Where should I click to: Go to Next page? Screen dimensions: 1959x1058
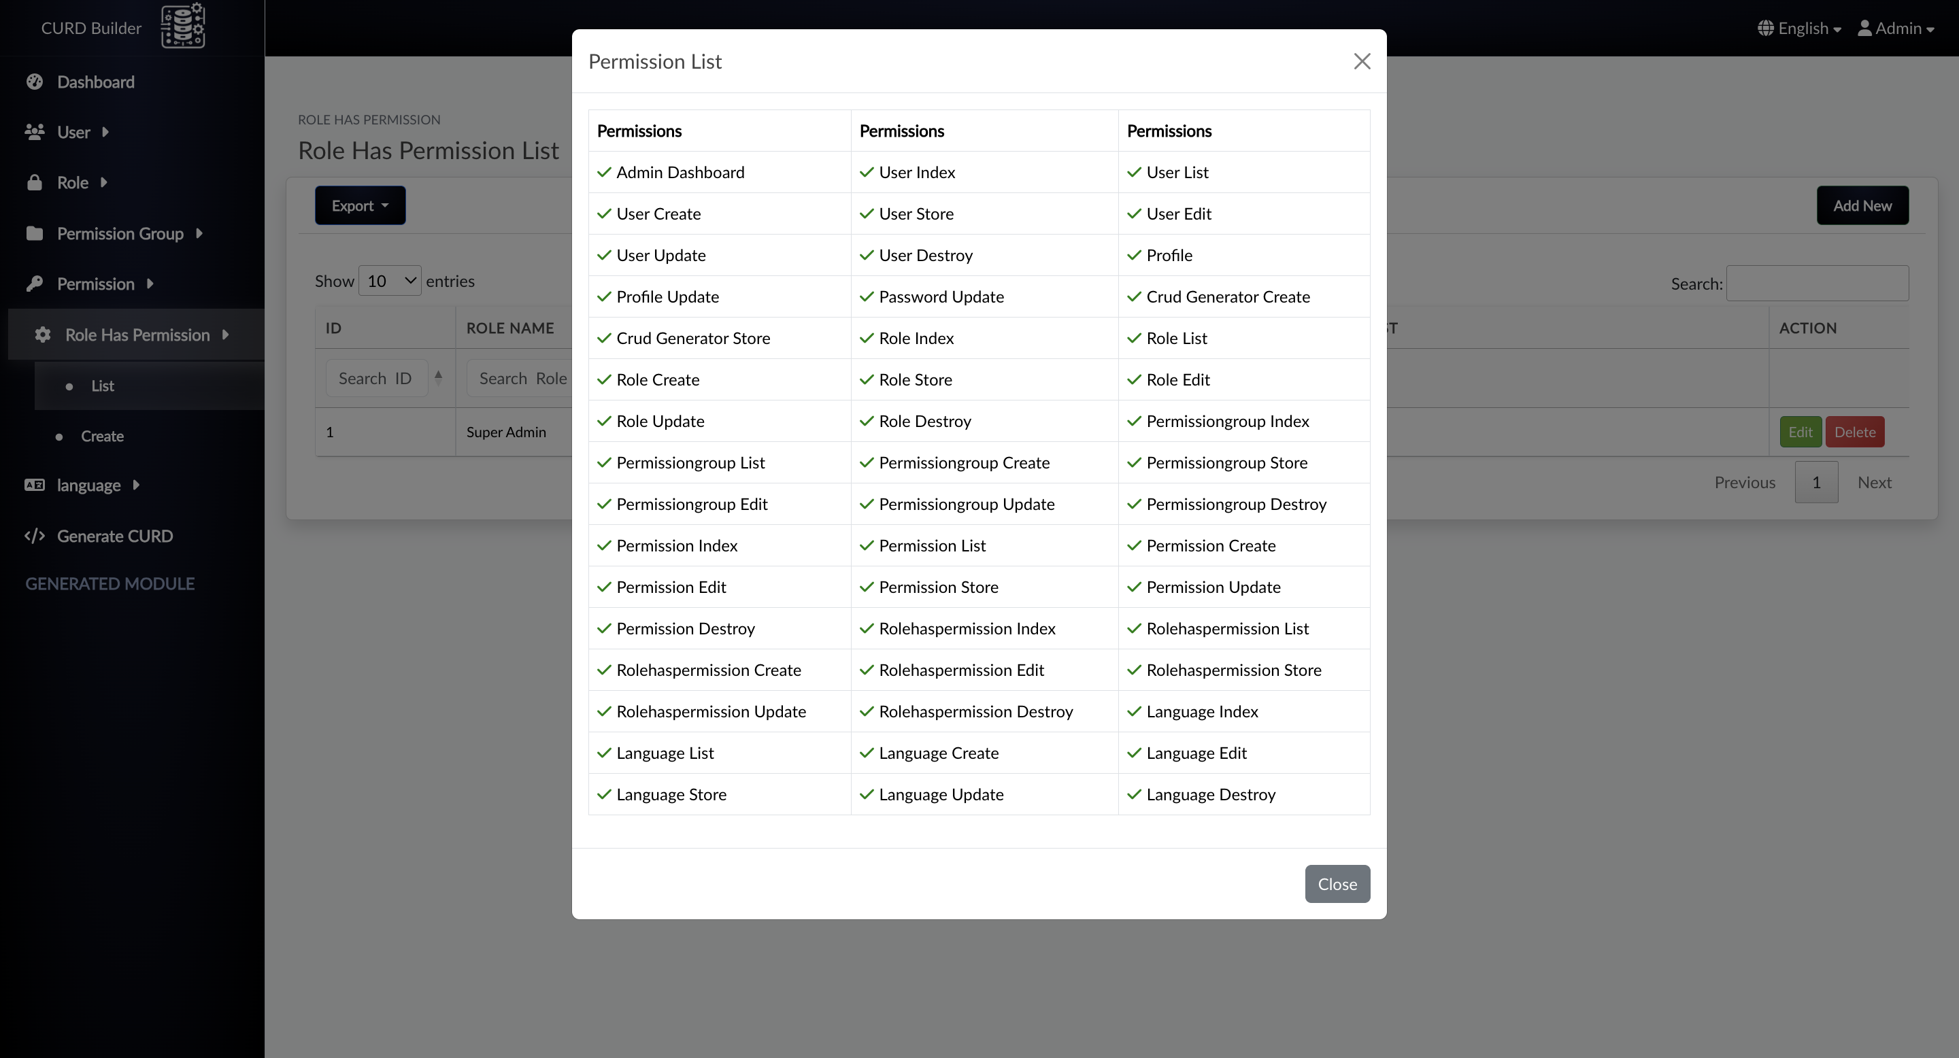coord(1875,482)
